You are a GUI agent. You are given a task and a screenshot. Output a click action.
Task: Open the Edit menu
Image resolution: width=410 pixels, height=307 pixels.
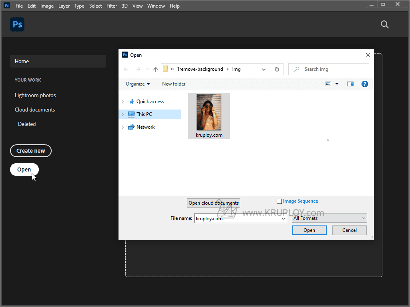[32, 6]
